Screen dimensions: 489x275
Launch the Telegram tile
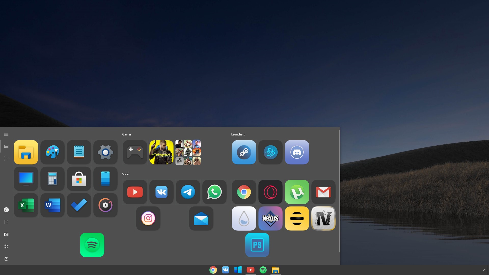pos(188,192)
